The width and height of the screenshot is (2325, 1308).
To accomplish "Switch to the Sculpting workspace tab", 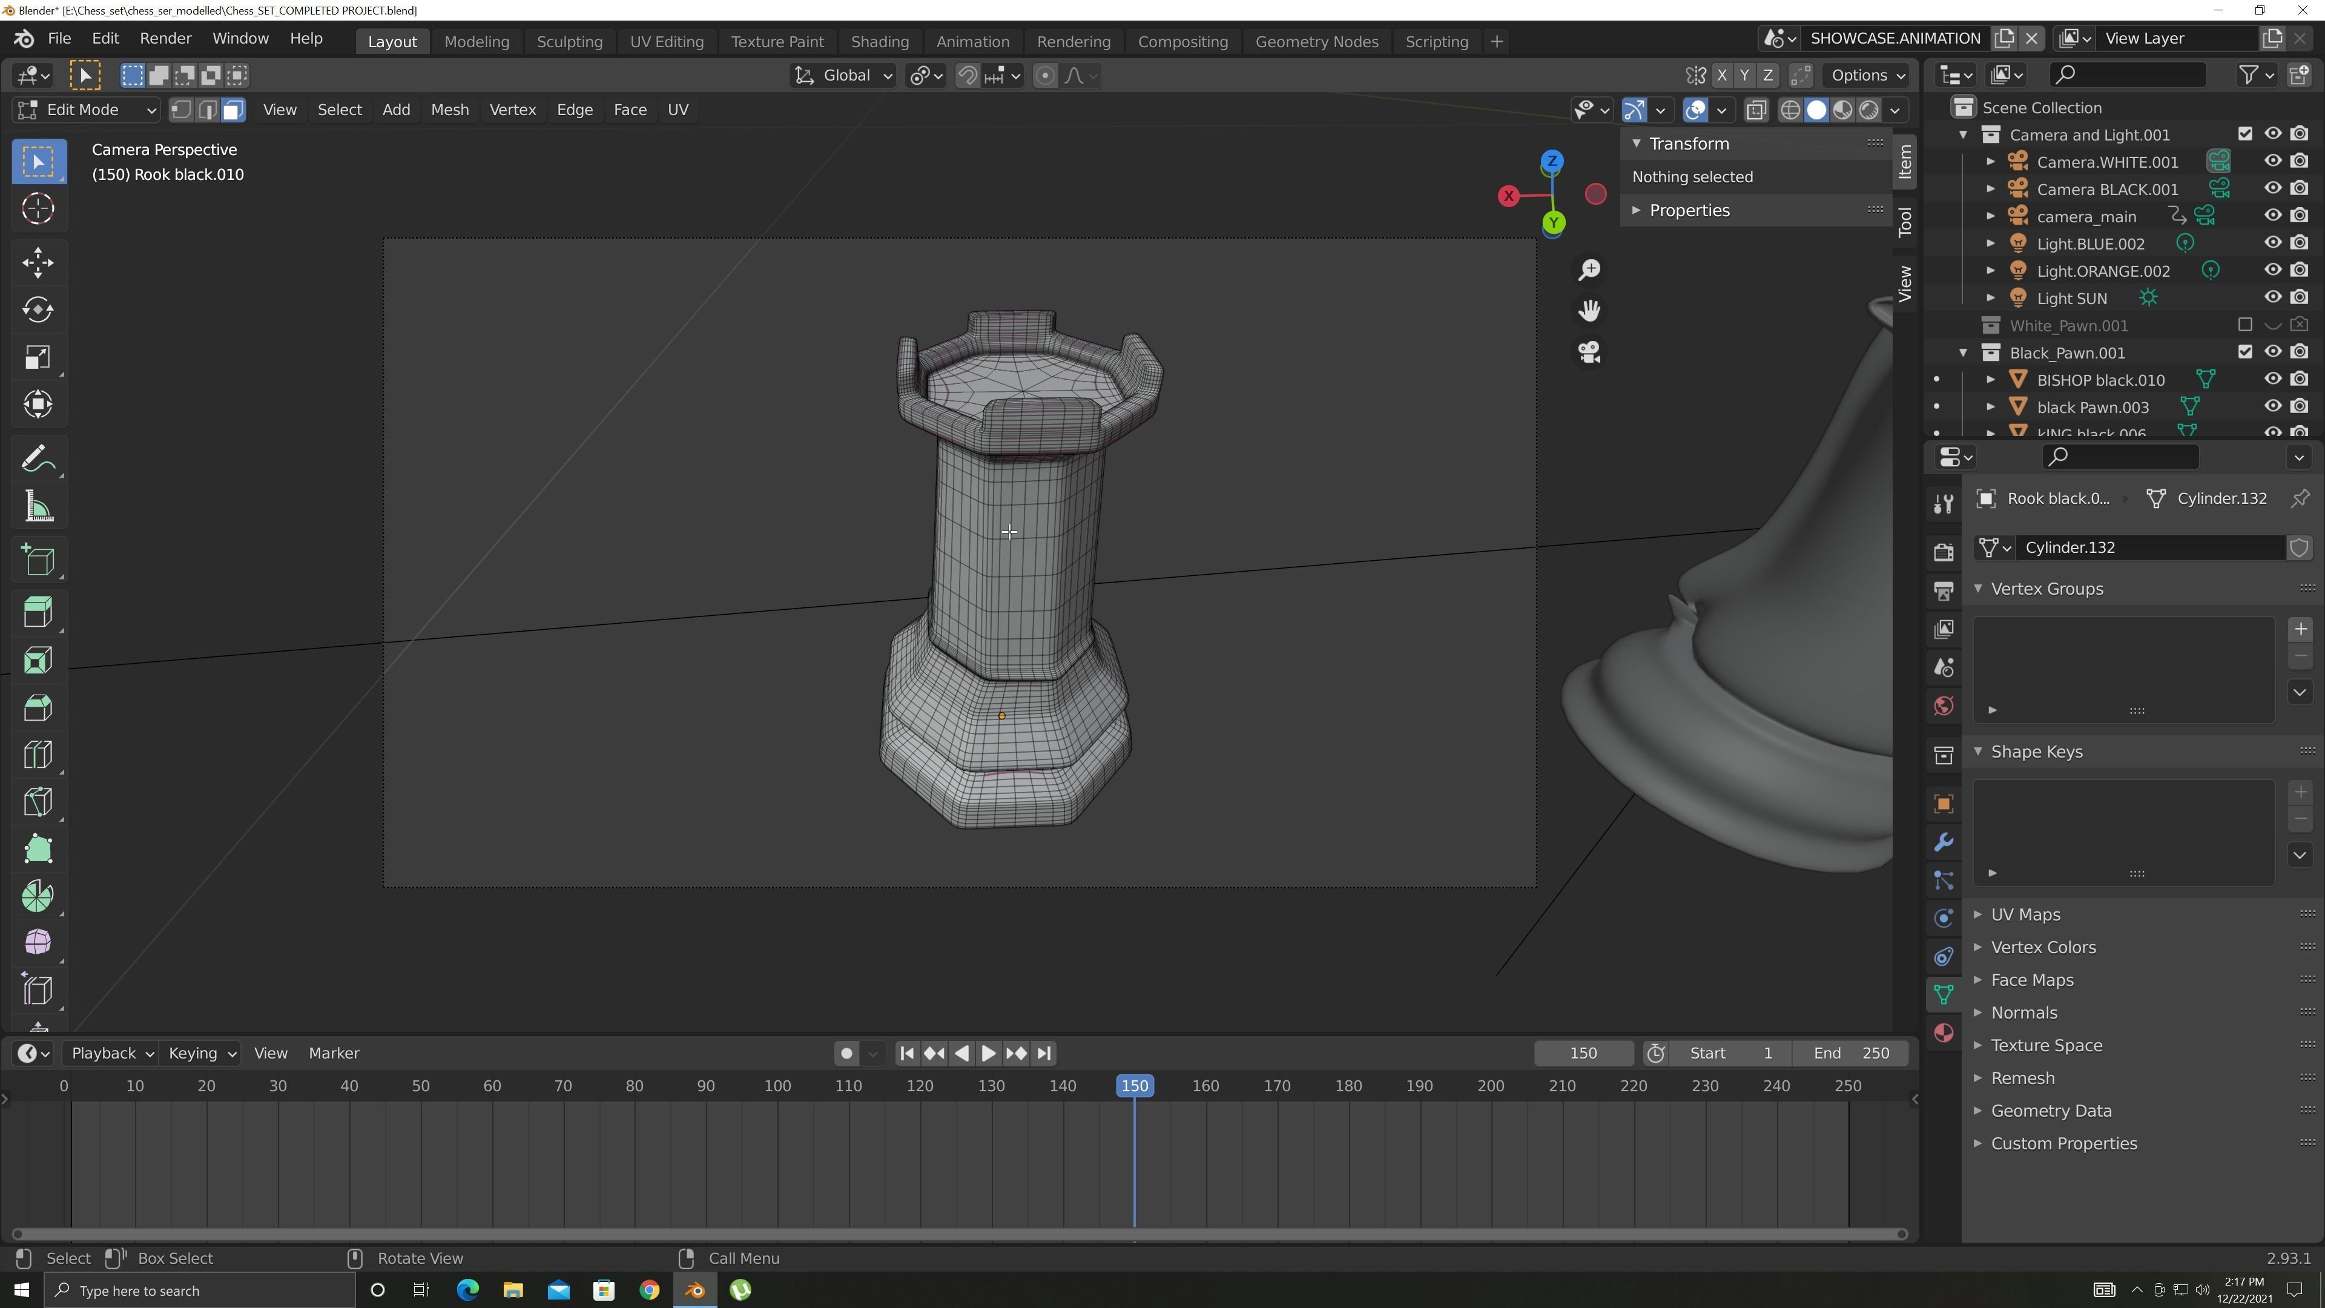I will click(x=570, y=42).
